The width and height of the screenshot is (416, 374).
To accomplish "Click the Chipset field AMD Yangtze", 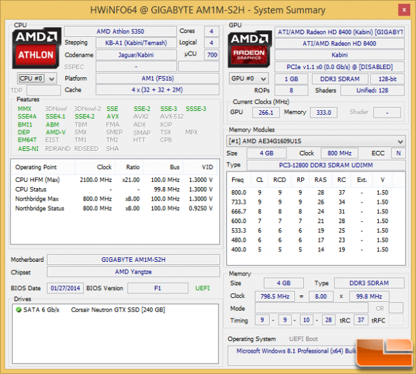I will tap(134, 272).
